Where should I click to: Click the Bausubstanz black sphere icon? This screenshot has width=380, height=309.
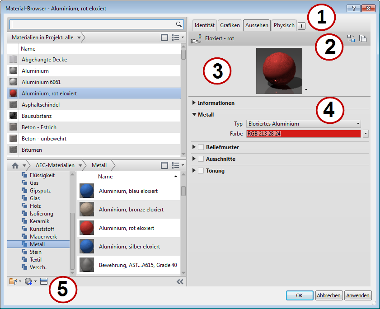pyautogui.click(x=13, y=116)
